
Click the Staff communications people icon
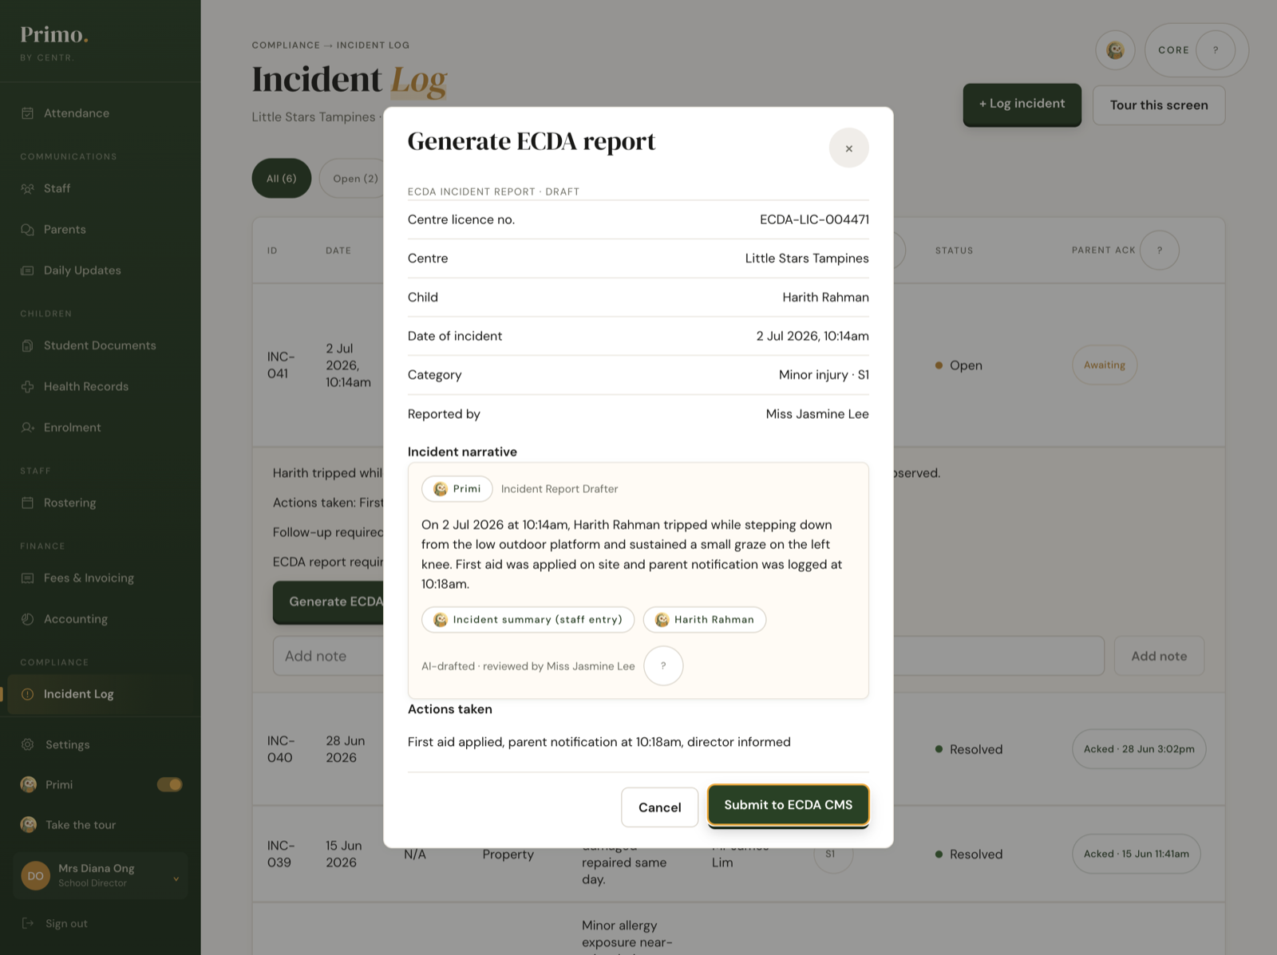coord(27,188)
